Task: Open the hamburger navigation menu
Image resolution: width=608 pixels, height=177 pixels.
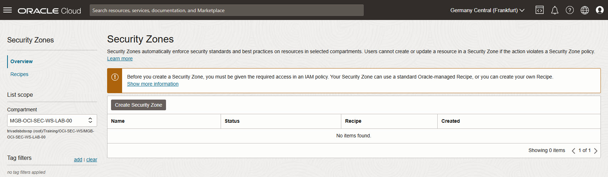Action: click(7, 10)
